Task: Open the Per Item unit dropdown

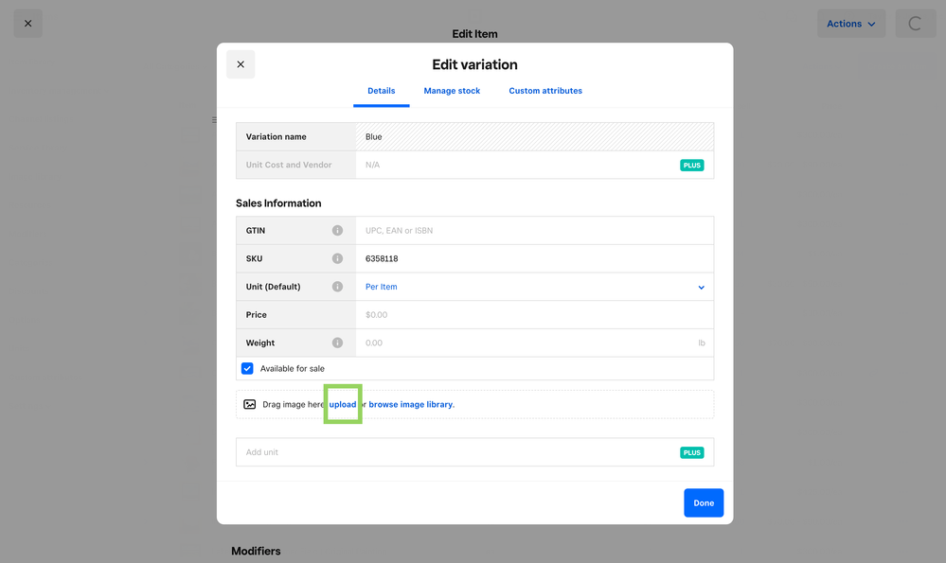Action: click(x=534, y=287)
